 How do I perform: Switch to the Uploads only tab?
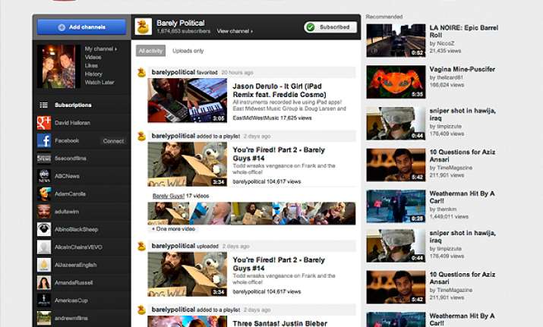188,51
